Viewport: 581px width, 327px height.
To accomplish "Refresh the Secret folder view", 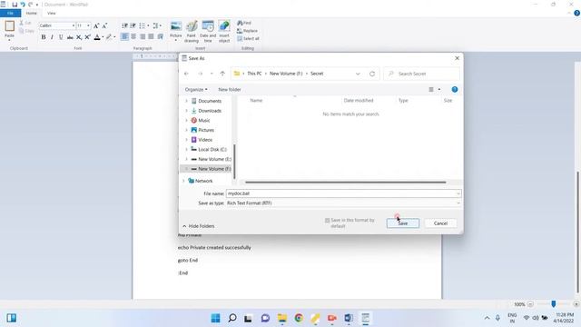I will pos(372,74).
